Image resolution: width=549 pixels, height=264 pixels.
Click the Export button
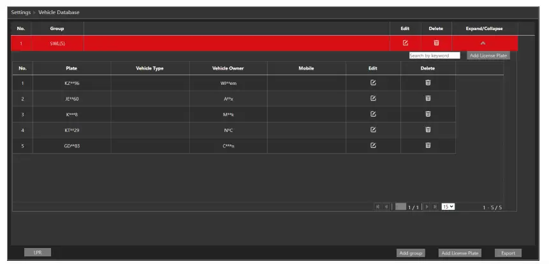point(508,253)
